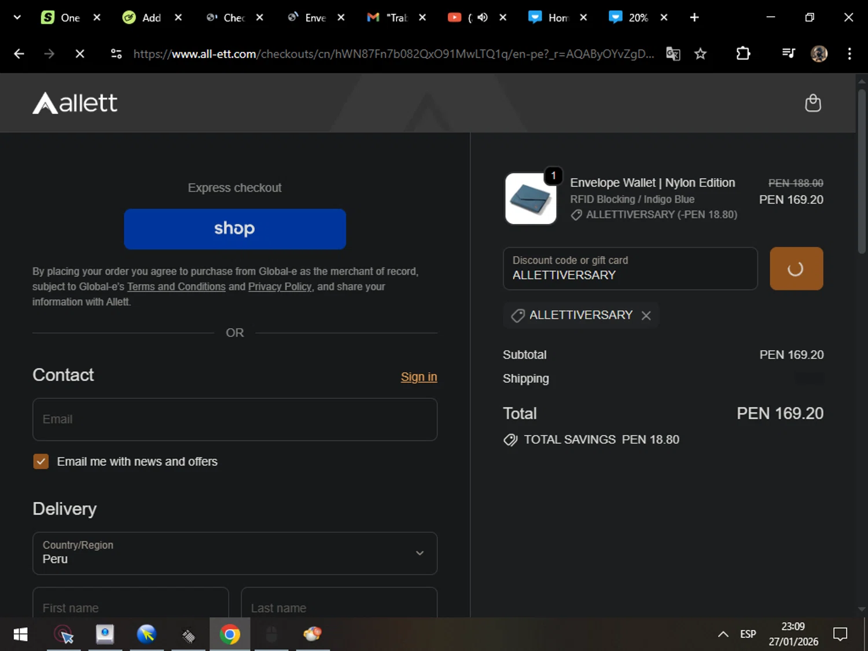Open the shopping bag cart icon
The width and height of the screenshot is (868, 651).
click(813, 103)
